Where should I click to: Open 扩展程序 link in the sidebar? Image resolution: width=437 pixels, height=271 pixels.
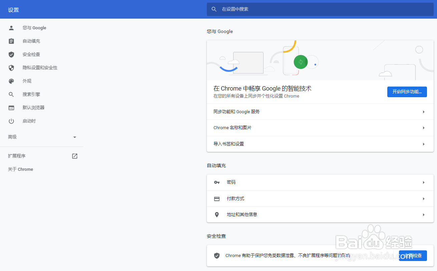click(17, 156)
